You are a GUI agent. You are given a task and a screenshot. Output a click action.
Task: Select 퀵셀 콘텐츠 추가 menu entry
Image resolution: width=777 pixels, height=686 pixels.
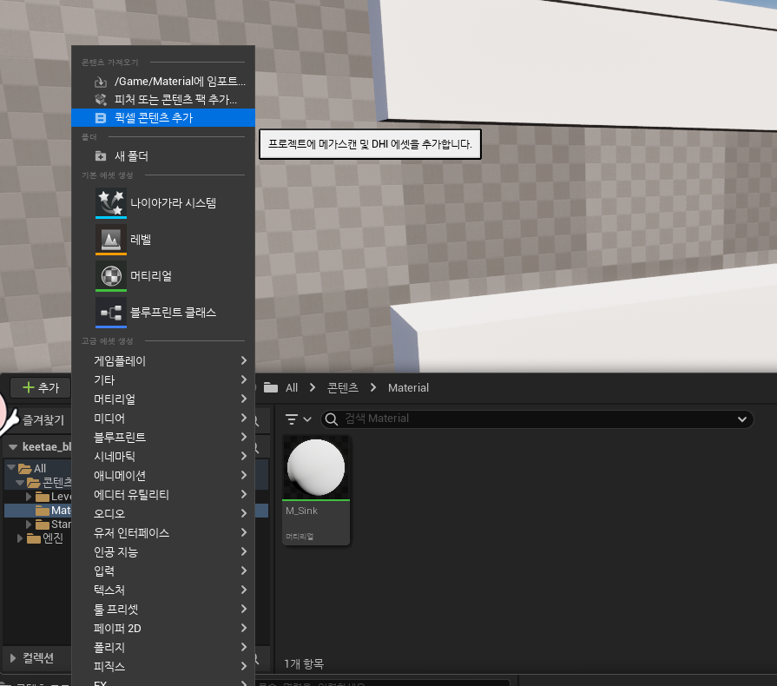coord(163,118)
